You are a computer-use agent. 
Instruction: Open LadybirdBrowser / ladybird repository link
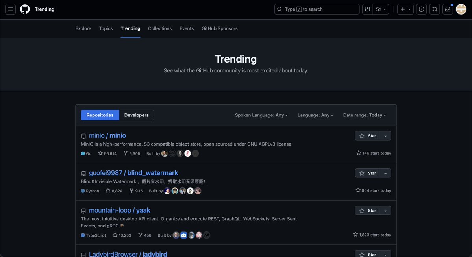coord(128,254)
